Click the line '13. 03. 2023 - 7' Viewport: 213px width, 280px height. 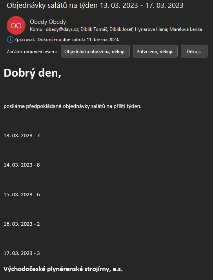(22, 136)
